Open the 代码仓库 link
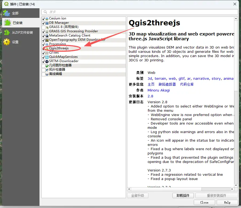241x208 pixels. [187, 84]
